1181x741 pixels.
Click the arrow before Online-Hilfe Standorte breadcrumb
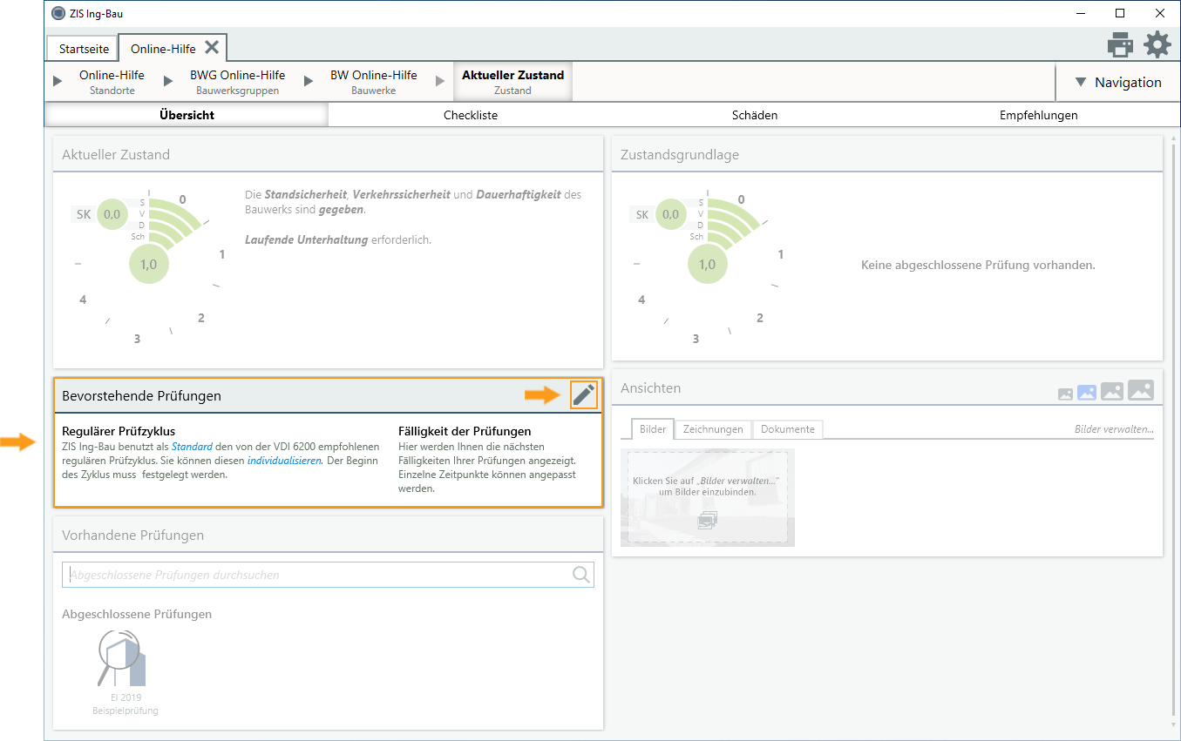pos(58,82)
